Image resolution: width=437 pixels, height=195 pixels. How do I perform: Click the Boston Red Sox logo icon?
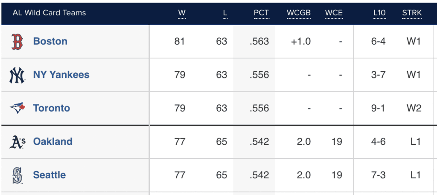tap(17, 41)
